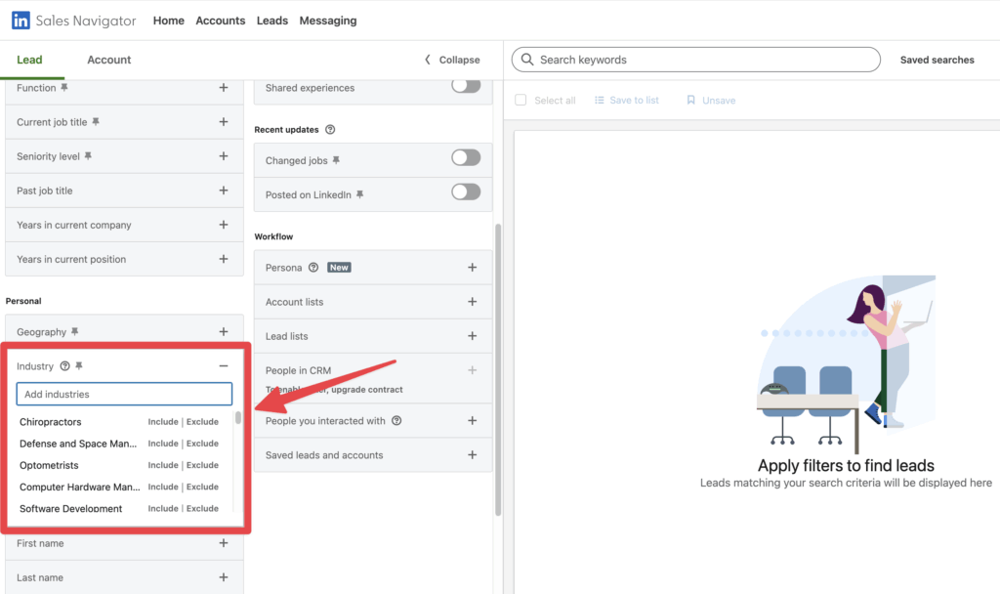Viewport: 1000px width, 594px height.
Task: Click the pin icon beside Geography
Action: [x=73, y=332]
